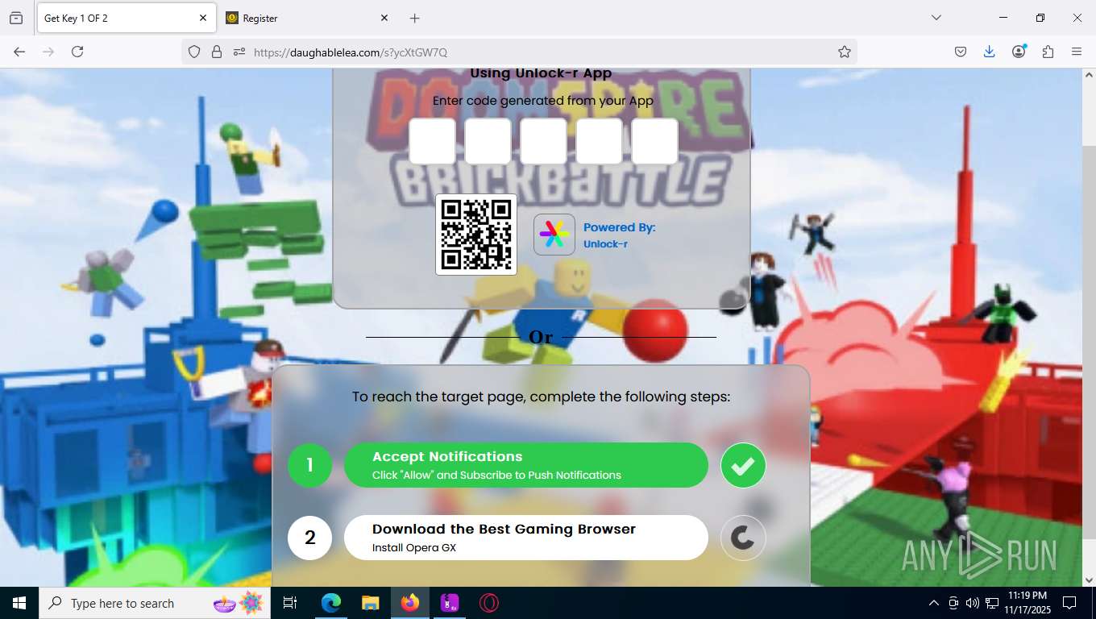Open Opera browser from taskbar
Screen dimensions: 1096x619
tap(488, 603)
